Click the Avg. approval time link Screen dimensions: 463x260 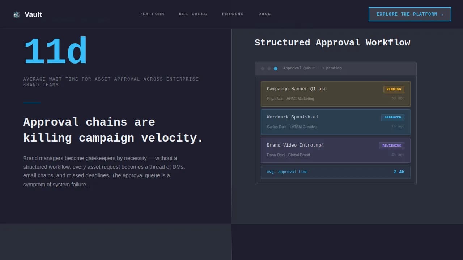coord(287,172)
